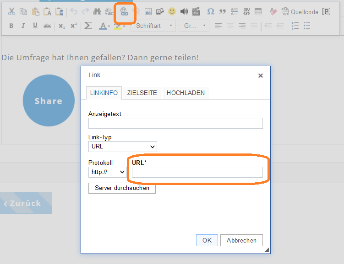344x264 pixels.
Task: Insert special character Omega icon
Action: click(x=211, y=11)
